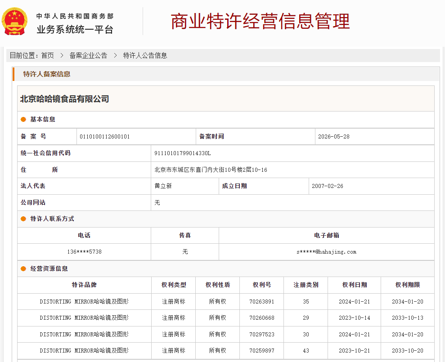This screenshot has height=362, width=445.
Task: Select registration class 29
Action: tap(306, 318)
